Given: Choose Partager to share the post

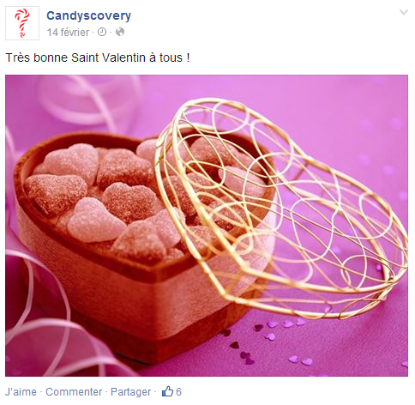Looking at the screenshot, I should pyautogui.click(x=131, y=391).
